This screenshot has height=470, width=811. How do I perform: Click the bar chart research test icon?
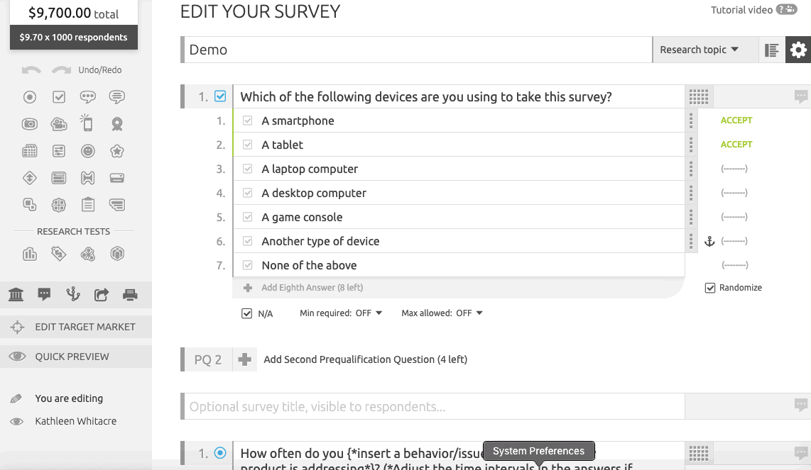pos(30,254)
